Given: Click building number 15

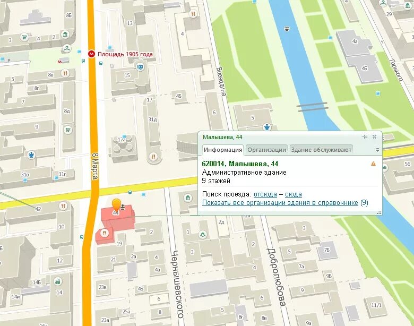Looking at the screenshot, I should pos(127,75).
